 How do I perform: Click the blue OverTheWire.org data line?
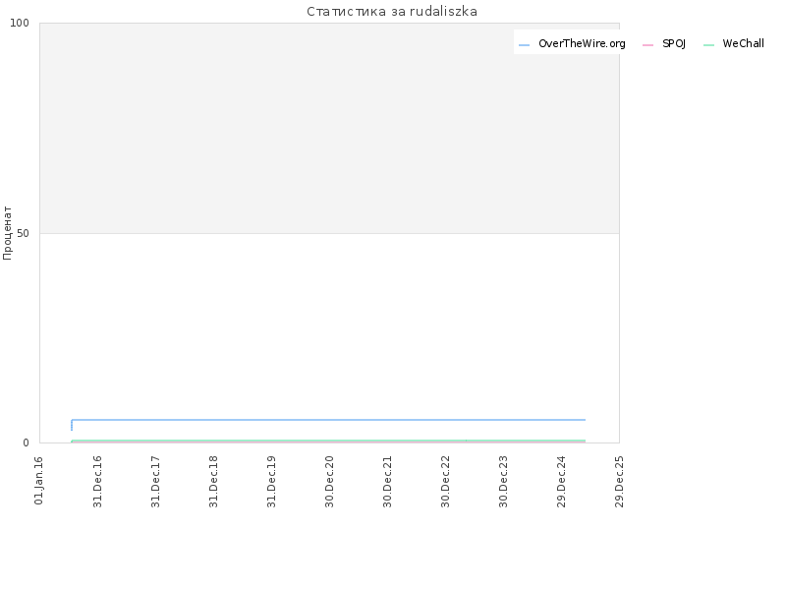click(328, 420)
